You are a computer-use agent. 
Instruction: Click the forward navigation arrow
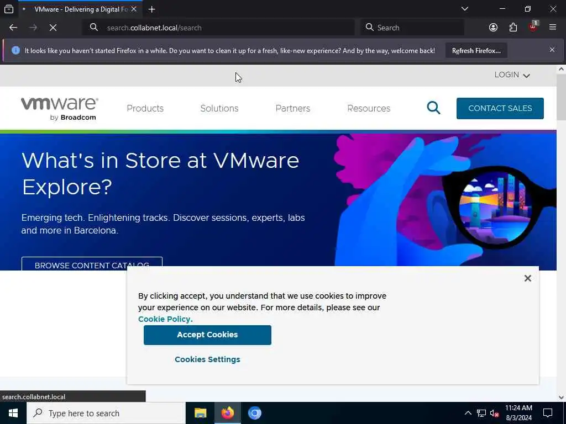[33, 28]
